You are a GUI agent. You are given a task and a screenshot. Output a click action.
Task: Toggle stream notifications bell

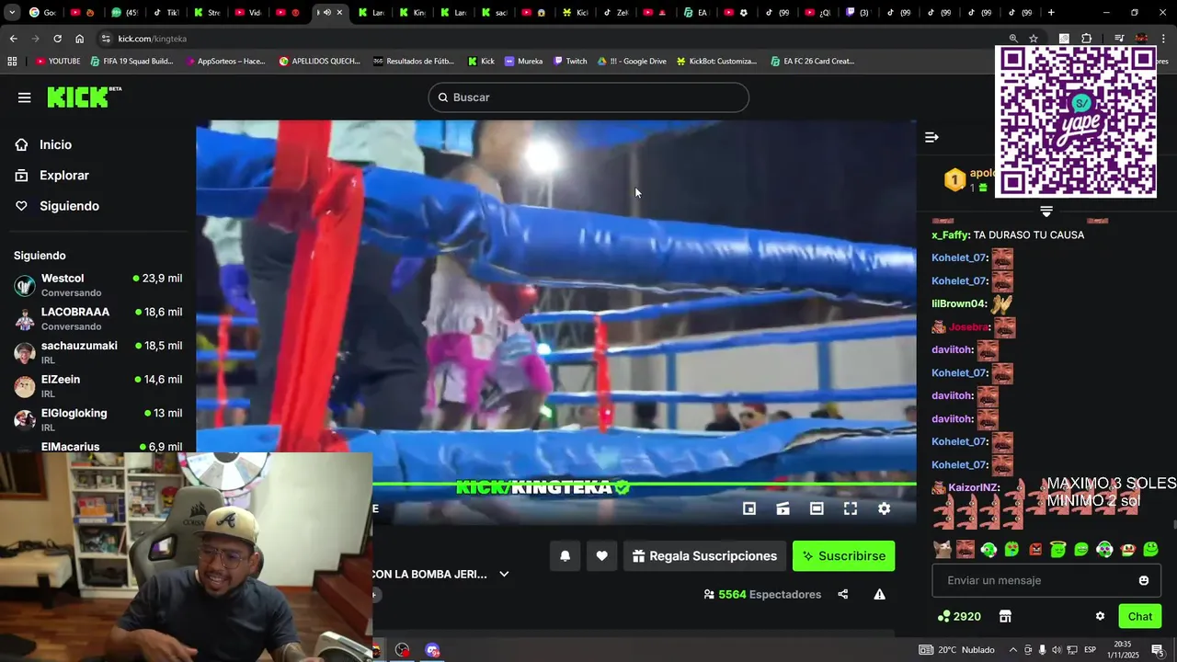(x=566, y=555)
